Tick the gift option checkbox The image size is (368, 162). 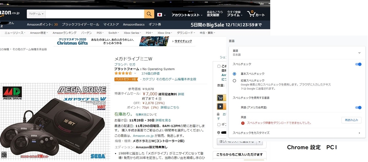point(219,124)
